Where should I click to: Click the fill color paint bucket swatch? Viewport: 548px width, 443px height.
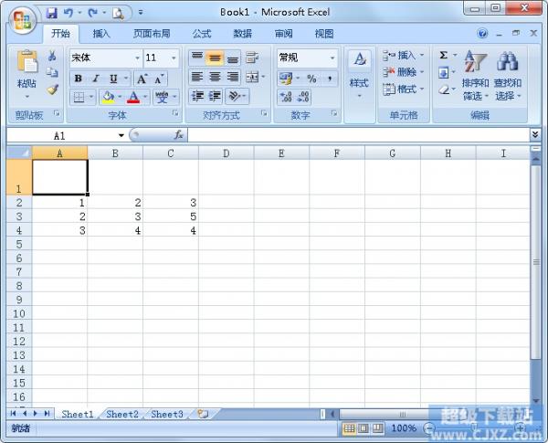coord(108,97)
